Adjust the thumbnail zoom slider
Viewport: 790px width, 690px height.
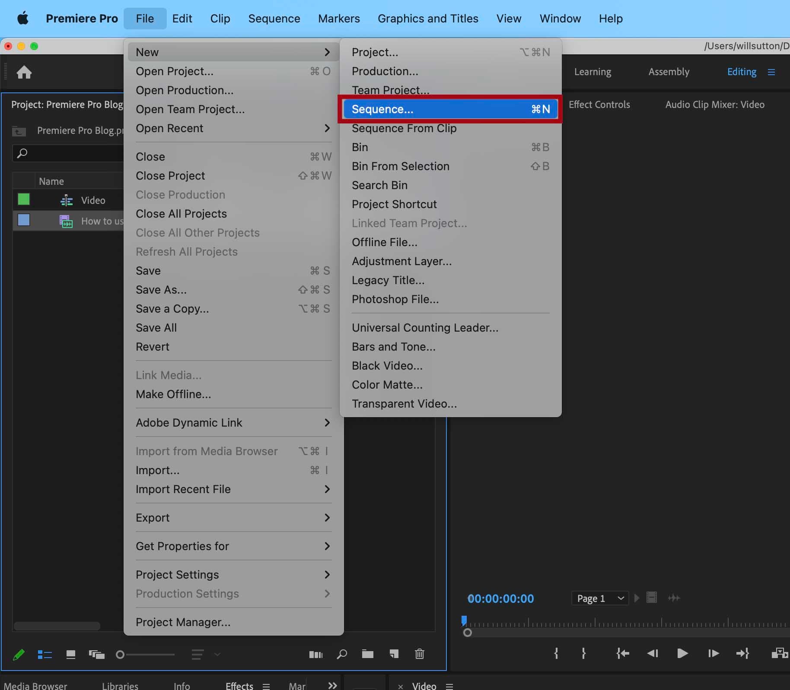pyautogui.click(x=145, y=655)
